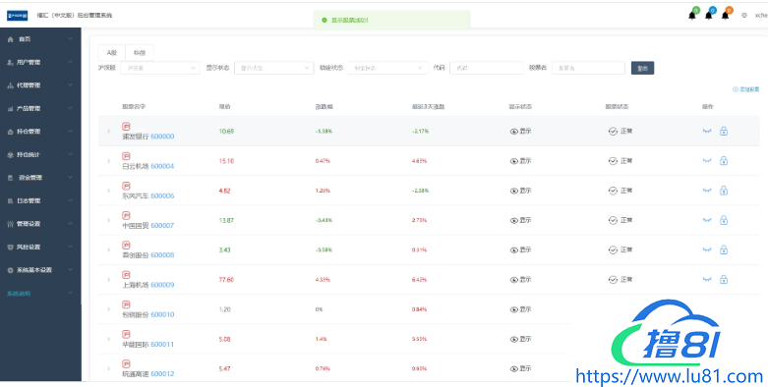Click the lock icon in 上海机场 row
The height and width of the screenshot is (387, 768).
[x=724, y=280]
